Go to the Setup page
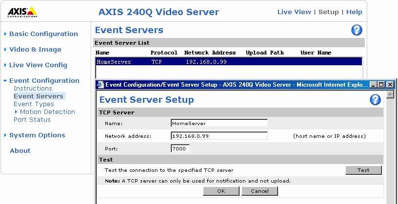Viewport: 398px width, 204px height. point(328,12)
